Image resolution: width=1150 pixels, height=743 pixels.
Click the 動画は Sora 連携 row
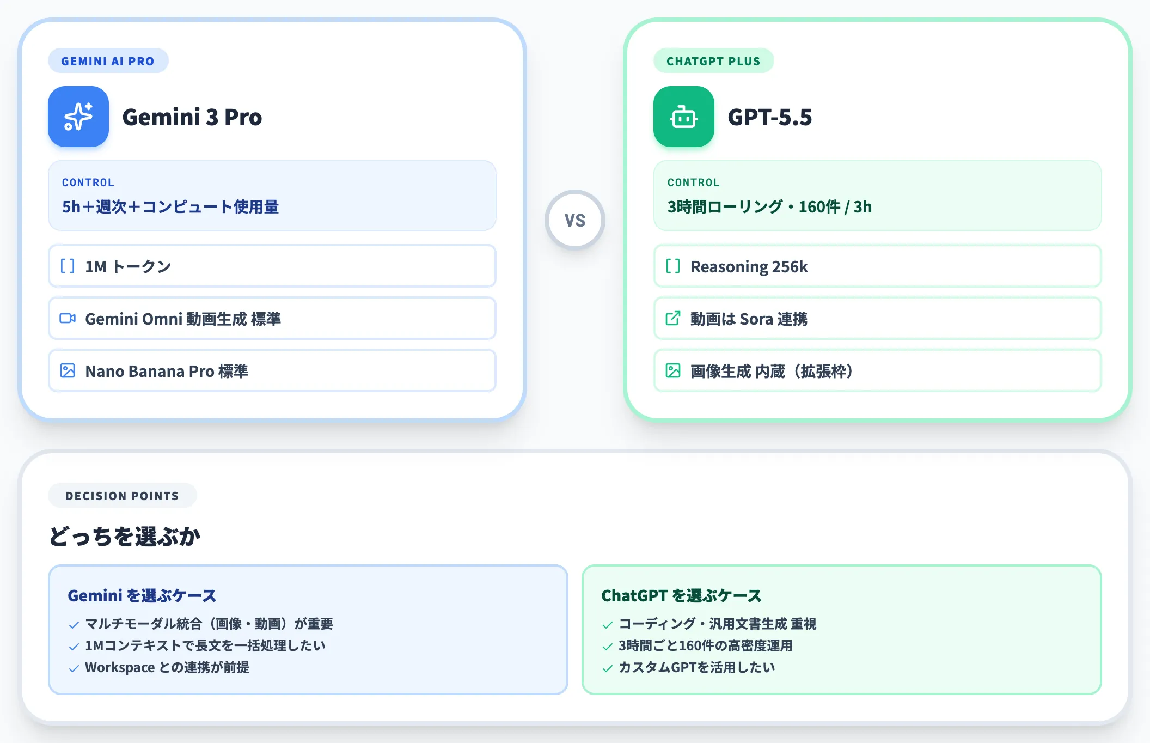click(x=878, y=318)
